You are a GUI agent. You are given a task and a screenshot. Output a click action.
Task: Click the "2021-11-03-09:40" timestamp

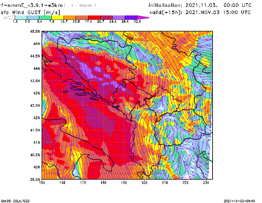tap(239, 201)
